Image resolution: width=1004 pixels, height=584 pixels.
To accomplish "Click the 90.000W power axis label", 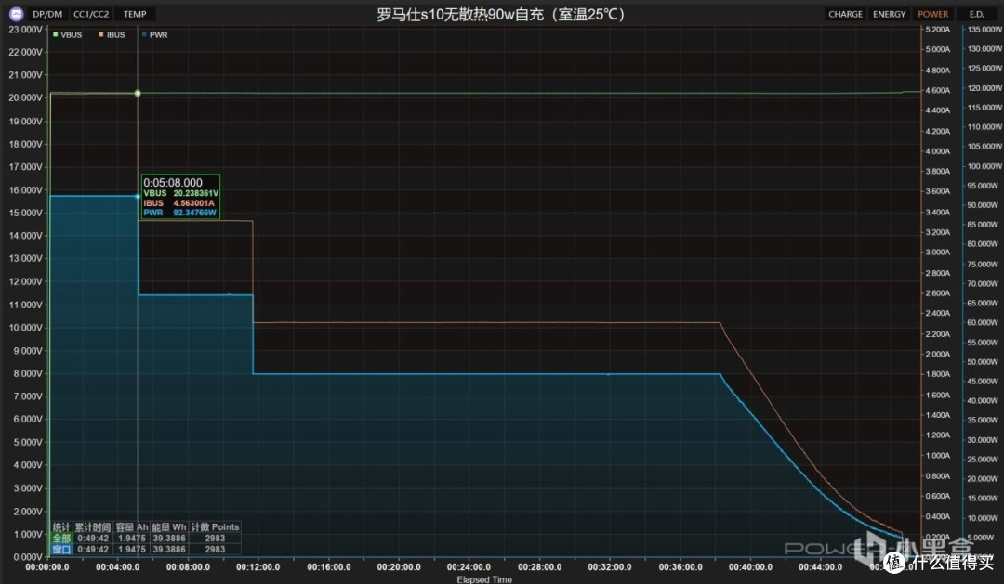I will pyautogui.click(x=983, y=204).
